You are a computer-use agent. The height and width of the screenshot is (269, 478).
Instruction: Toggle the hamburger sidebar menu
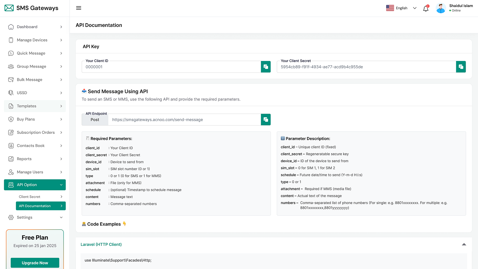(x=78, y=8)
